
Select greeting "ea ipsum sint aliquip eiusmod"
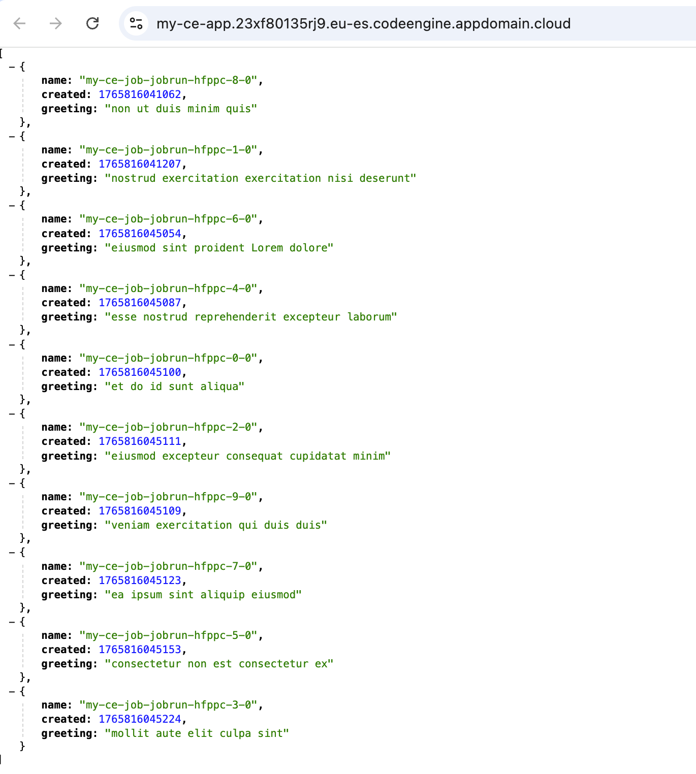203,595
